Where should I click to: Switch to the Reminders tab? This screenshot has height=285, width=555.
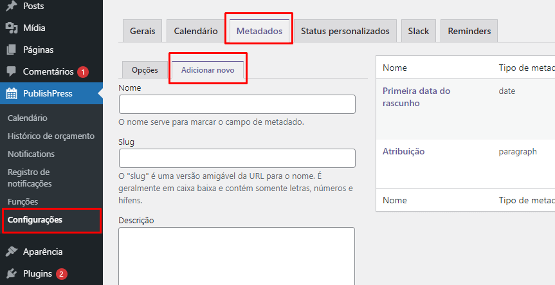(x=469, y=31)
